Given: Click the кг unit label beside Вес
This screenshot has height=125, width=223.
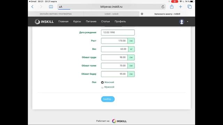Looking at the screenshot, I should tap(131, 49).
